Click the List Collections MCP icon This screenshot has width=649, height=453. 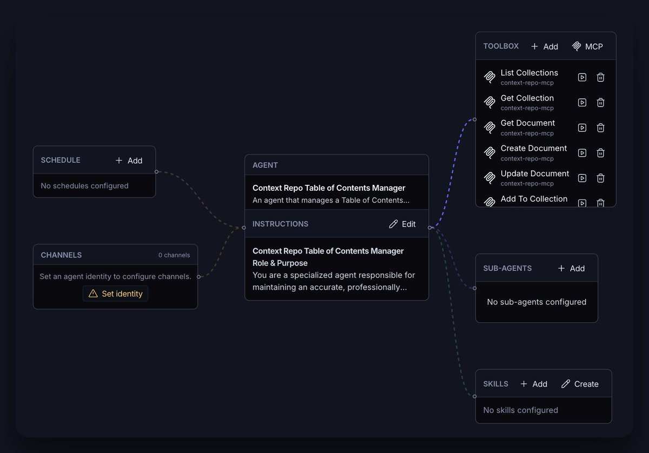pos(489,77)
